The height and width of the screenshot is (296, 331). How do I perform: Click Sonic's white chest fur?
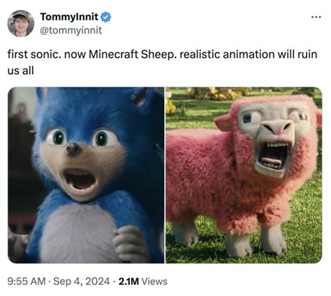pos(78,235)
